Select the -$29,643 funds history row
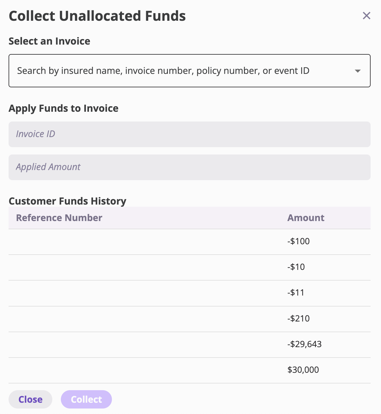Image resolution: width=381 pixels, height=414 pixels. pos(190,344)
